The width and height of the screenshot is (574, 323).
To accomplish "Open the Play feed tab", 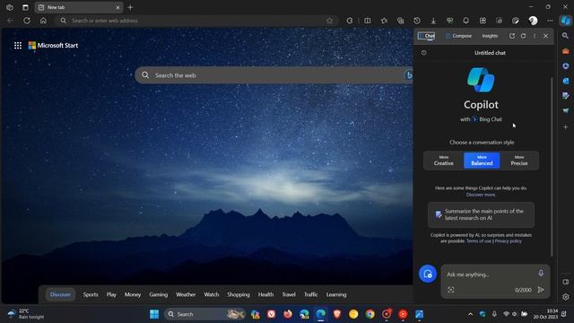I will click(x=111, y=294).
